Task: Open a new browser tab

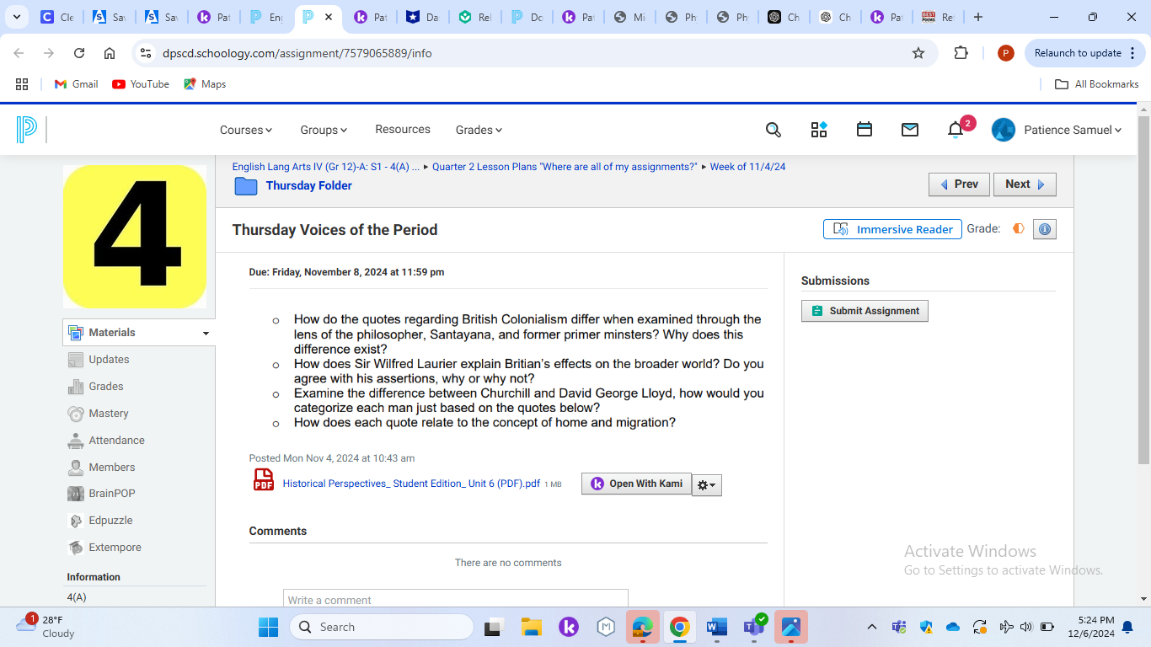Action: [x=977, y=17]
